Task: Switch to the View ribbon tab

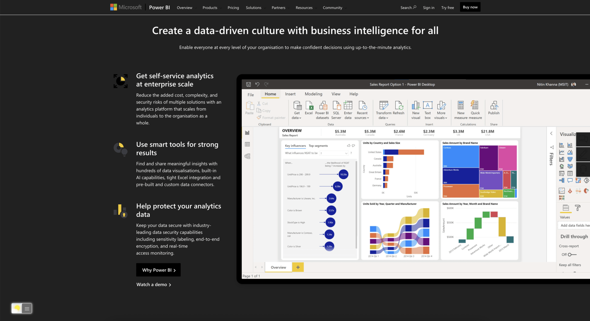Action: [336, 94]
